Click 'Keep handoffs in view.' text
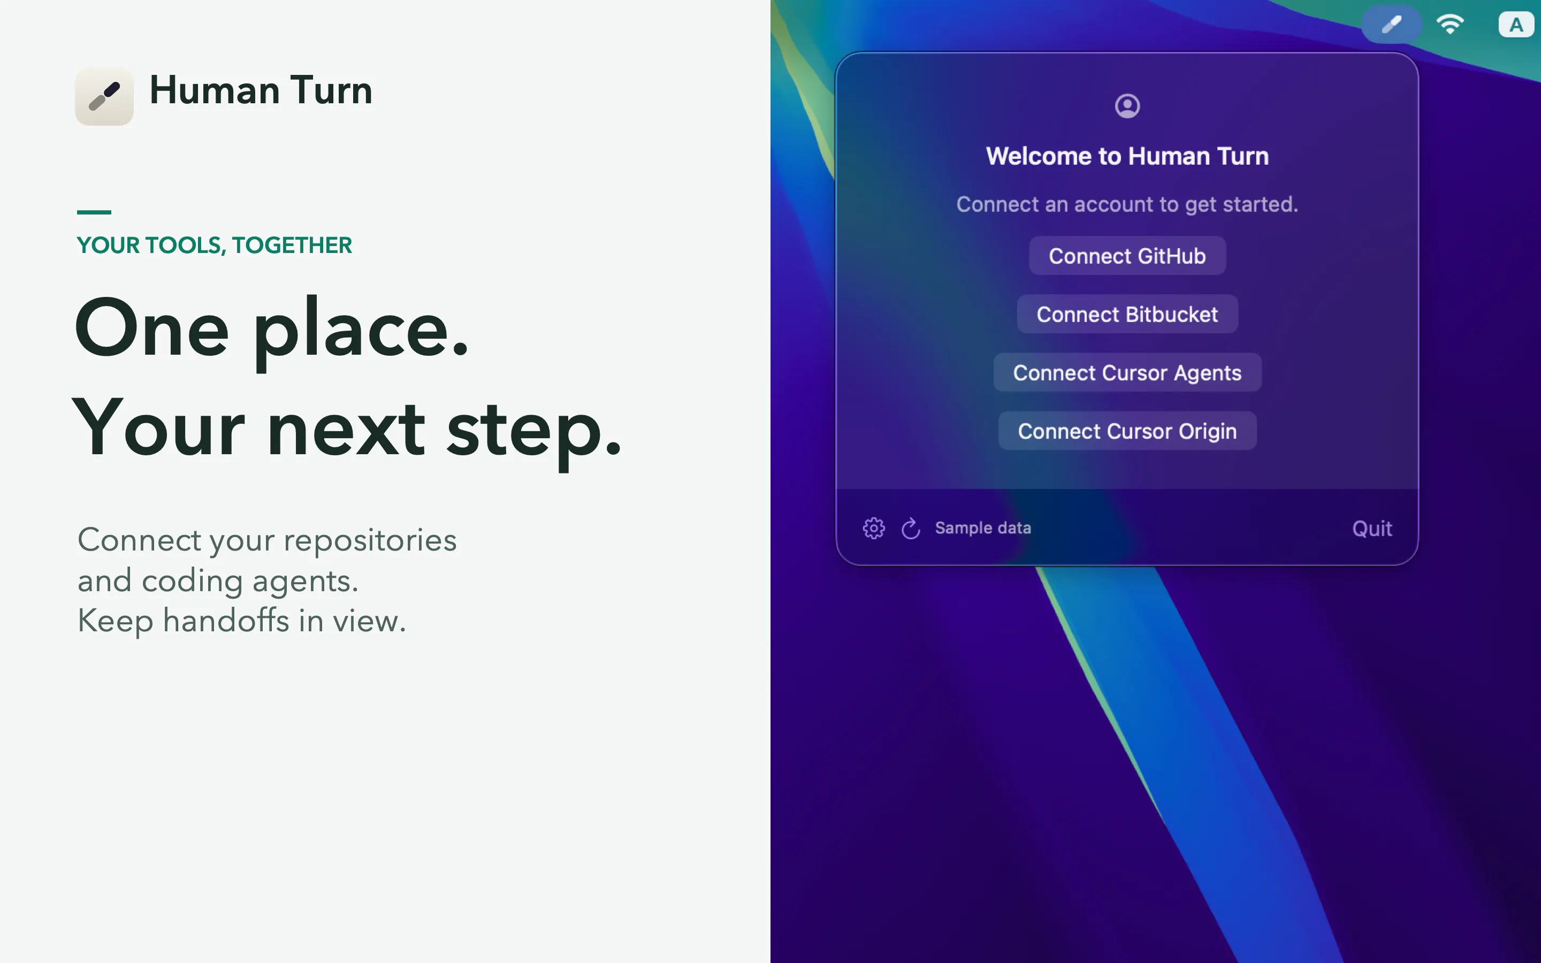This screenshot has width=1541, height=963. click(x=241, y=621)
